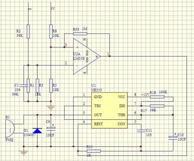Screen dimensions: 194x161
Task: Click the sw net label at top
Action: pos(30,9)
